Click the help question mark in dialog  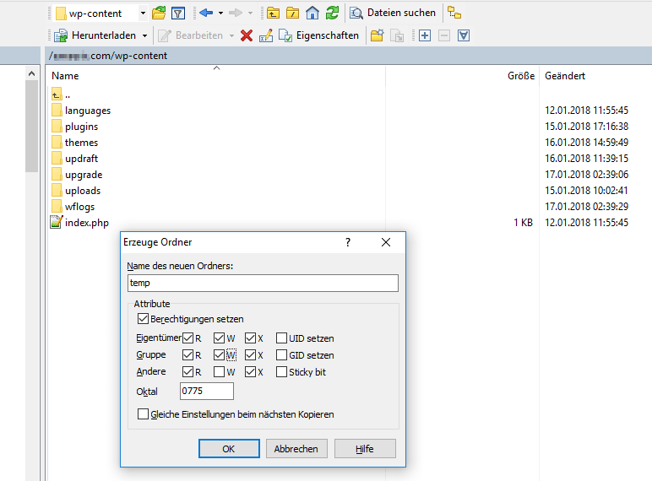click(348, 242)
